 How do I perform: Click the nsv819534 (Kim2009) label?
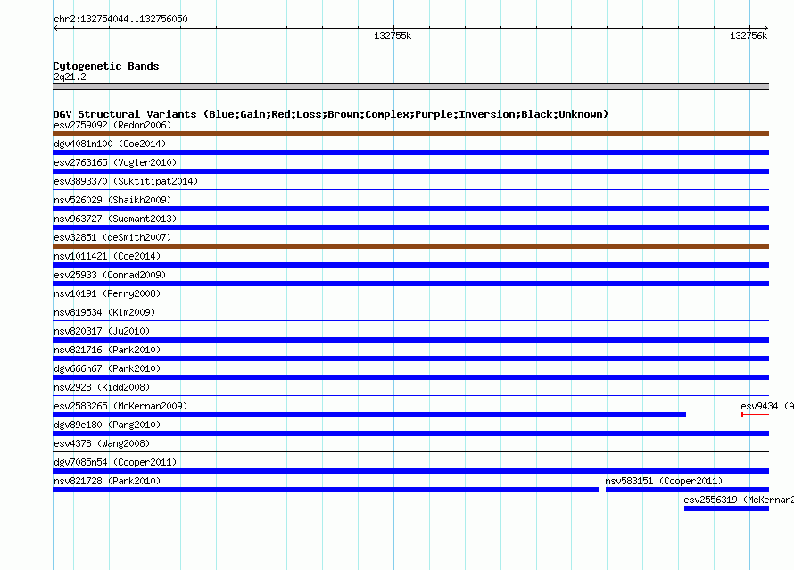[x=104, y=312]
